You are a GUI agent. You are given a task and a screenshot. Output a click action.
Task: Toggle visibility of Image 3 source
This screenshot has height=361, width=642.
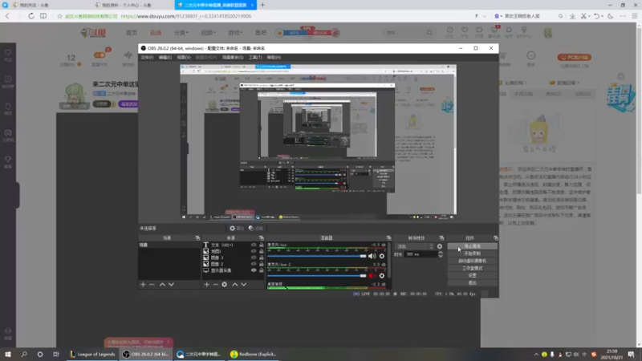[x=254, y=258]
